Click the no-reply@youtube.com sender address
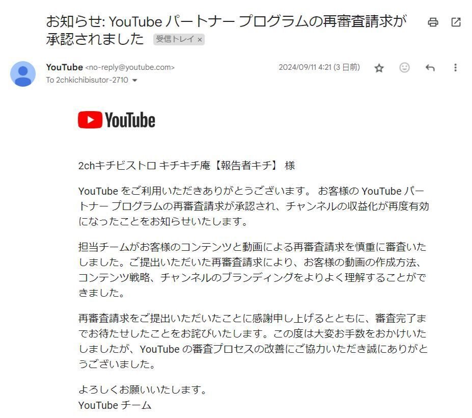Image resolution: width=472 pixels, height=418 pixels. point(130,67)
